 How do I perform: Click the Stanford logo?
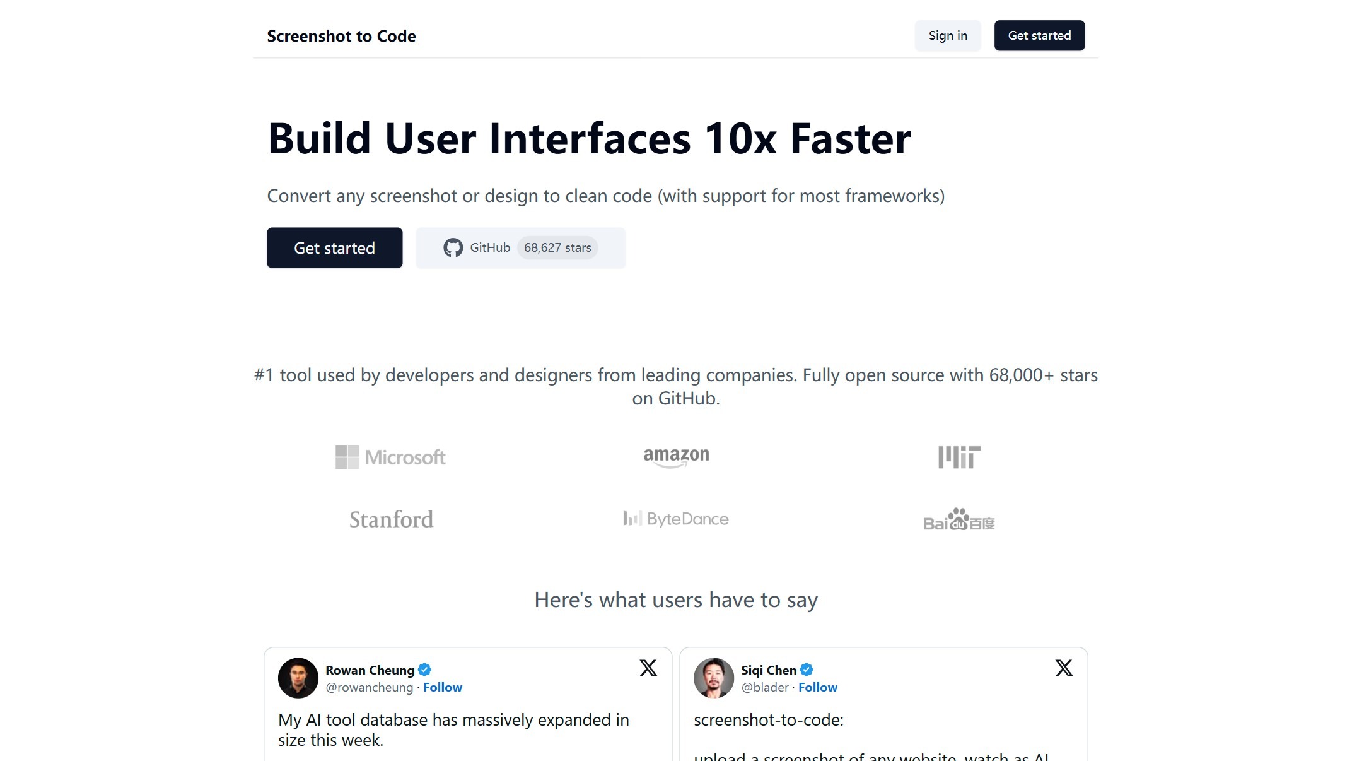point(391,519)
